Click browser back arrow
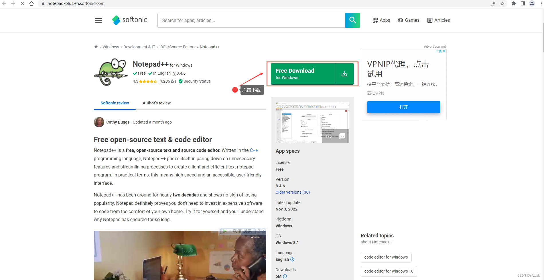 [4, 3]
